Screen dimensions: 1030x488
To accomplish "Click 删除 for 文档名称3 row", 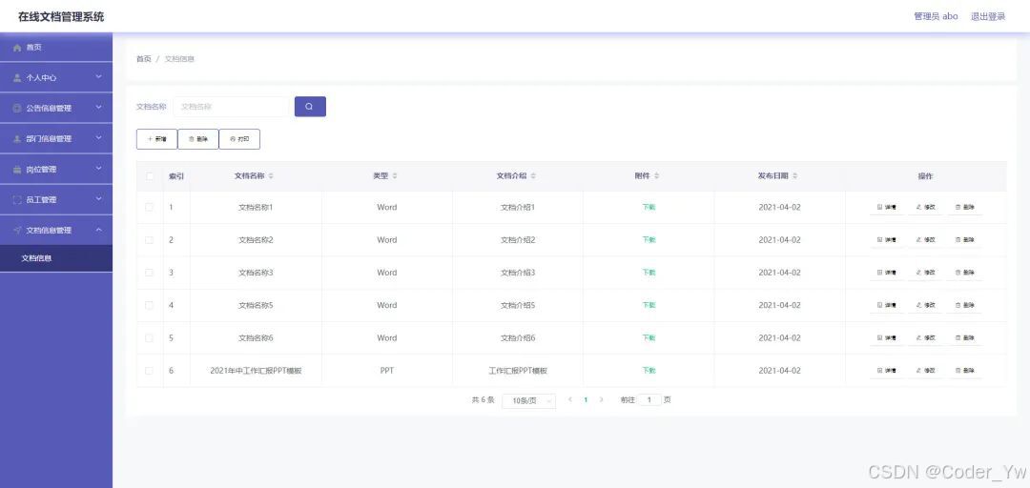I will click(965, 273).
